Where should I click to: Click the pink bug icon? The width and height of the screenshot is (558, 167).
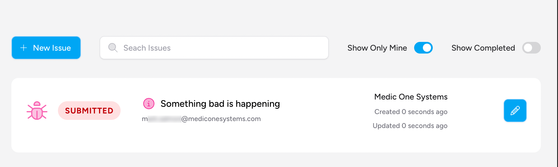37,111
